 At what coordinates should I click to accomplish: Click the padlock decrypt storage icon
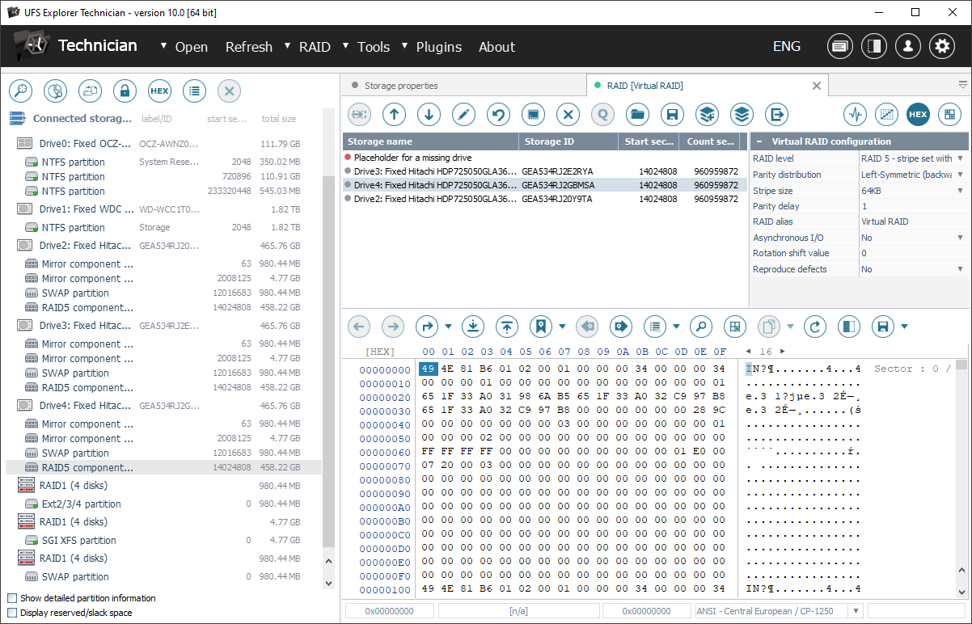click(x=125, y=91)
